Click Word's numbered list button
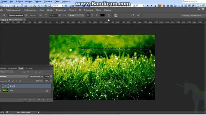This screenshot has width=206, height=115. pos(182,6)
